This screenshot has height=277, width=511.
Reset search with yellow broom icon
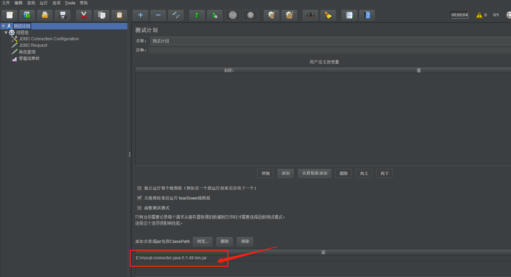328,15
